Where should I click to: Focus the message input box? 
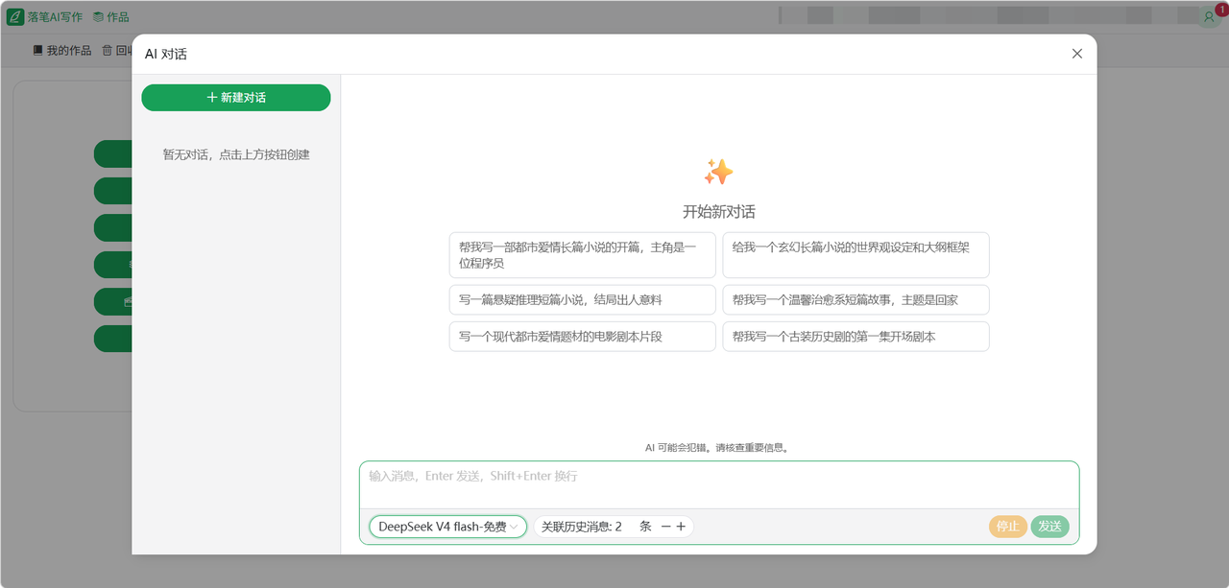coord(719,484)
